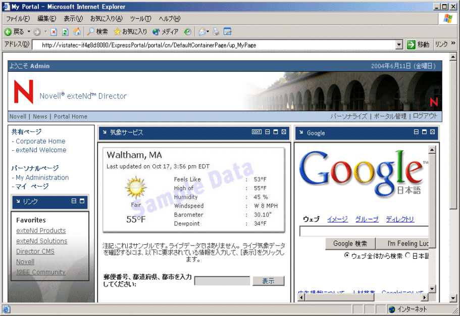The width and height of the screenshot is (460, 316).
Task: Stop page loading with red X icon
Action: pos(54,32)
